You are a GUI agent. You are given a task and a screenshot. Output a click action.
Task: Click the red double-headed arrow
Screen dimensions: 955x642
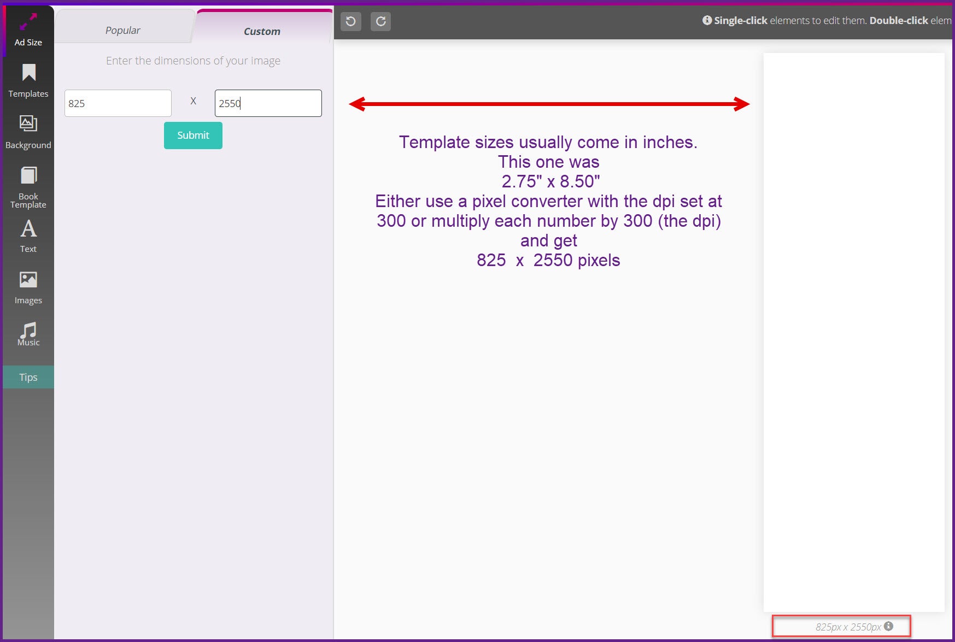pos(549,104)
